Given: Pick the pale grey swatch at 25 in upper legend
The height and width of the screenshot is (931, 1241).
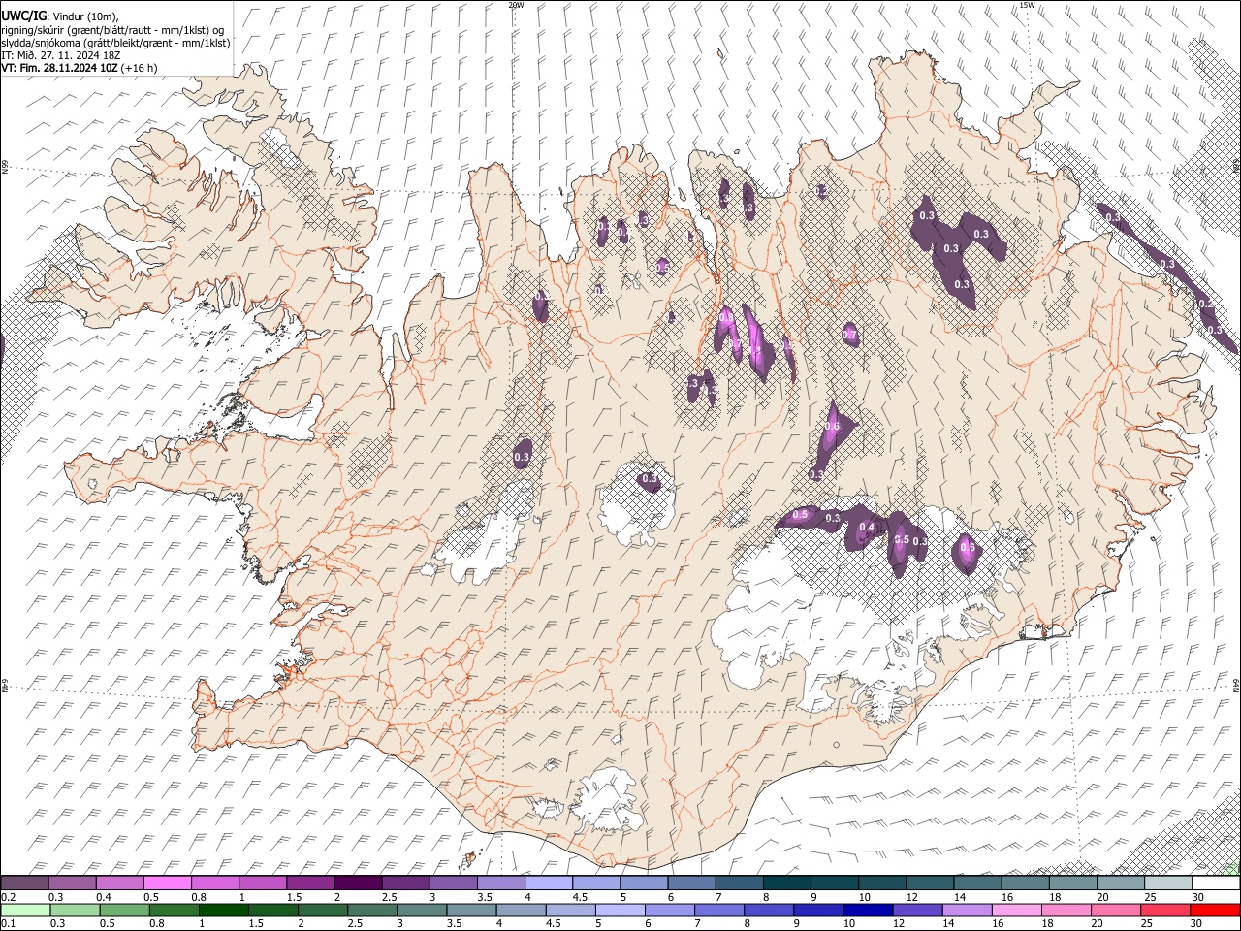Looking at the screenshot, I should tap(1166, 883).
